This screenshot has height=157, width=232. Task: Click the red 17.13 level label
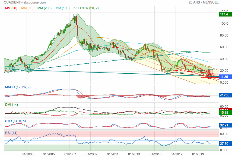pos(9,71)
